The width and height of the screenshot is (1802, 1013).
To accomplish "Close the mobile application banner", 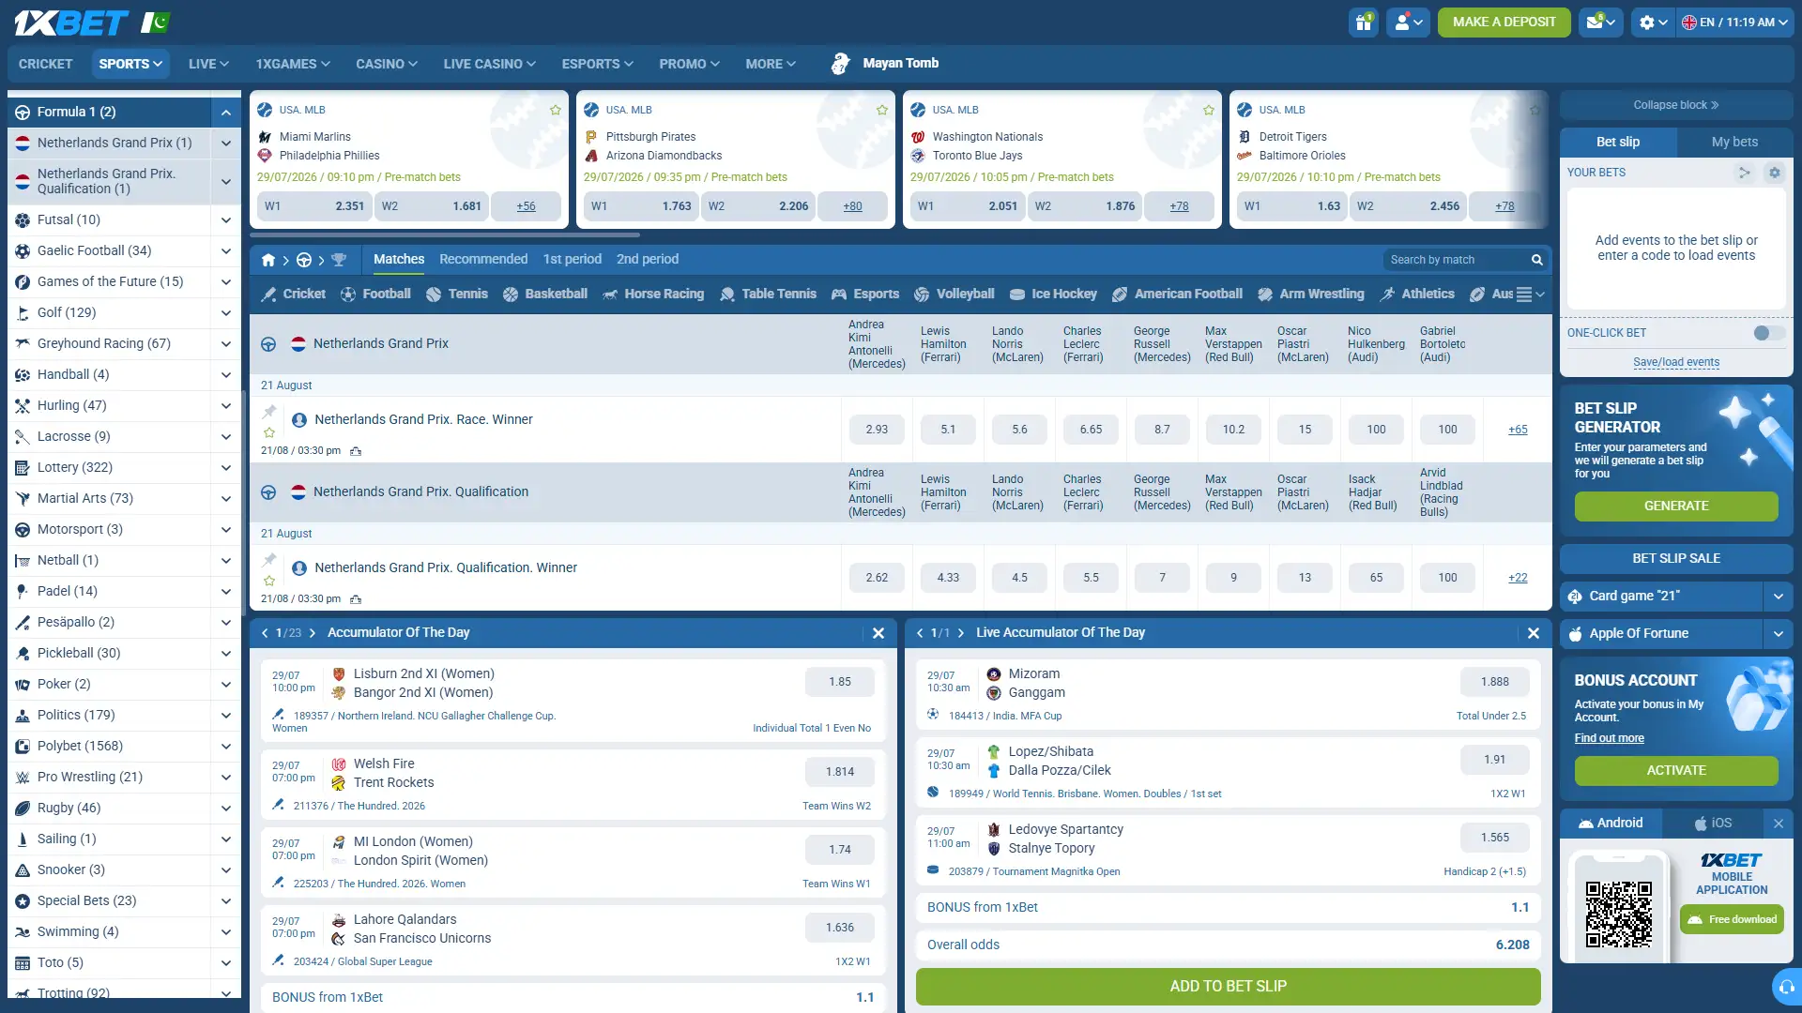I will (1779, 824).
